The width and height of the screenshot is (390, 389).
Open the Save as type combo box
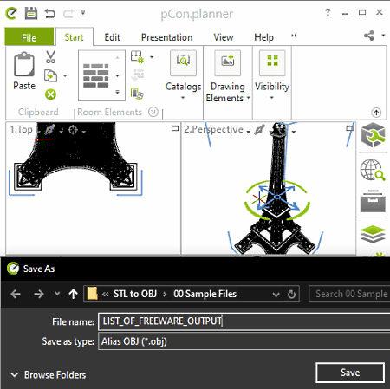[244, 341]
